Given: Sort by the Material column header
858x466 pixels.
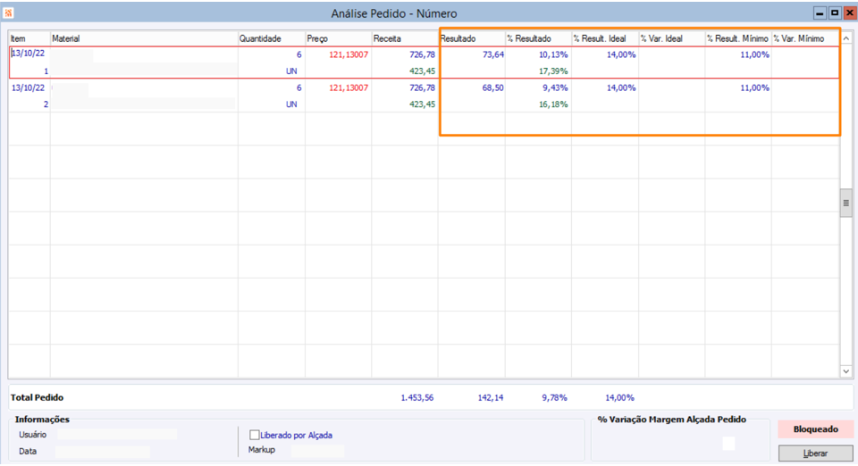Looking at the screenshot, I should pyautogui.click(x=143, y=39).
